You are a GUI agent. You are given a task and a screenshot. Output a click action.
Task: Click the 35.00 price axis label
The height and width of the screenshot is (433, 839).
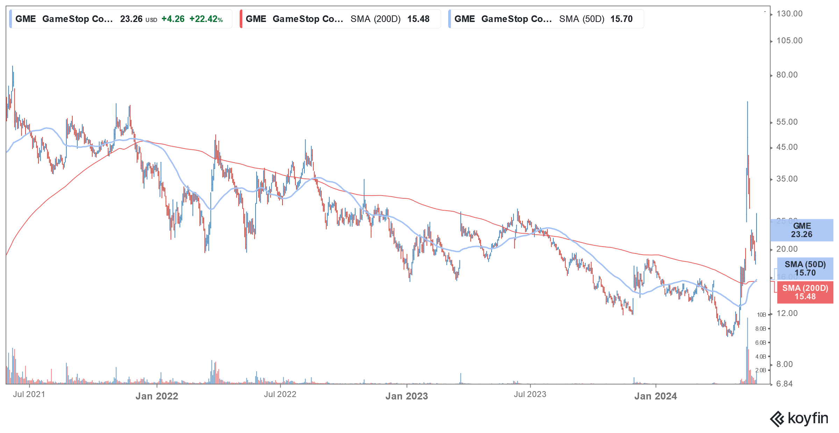point(787,179)
